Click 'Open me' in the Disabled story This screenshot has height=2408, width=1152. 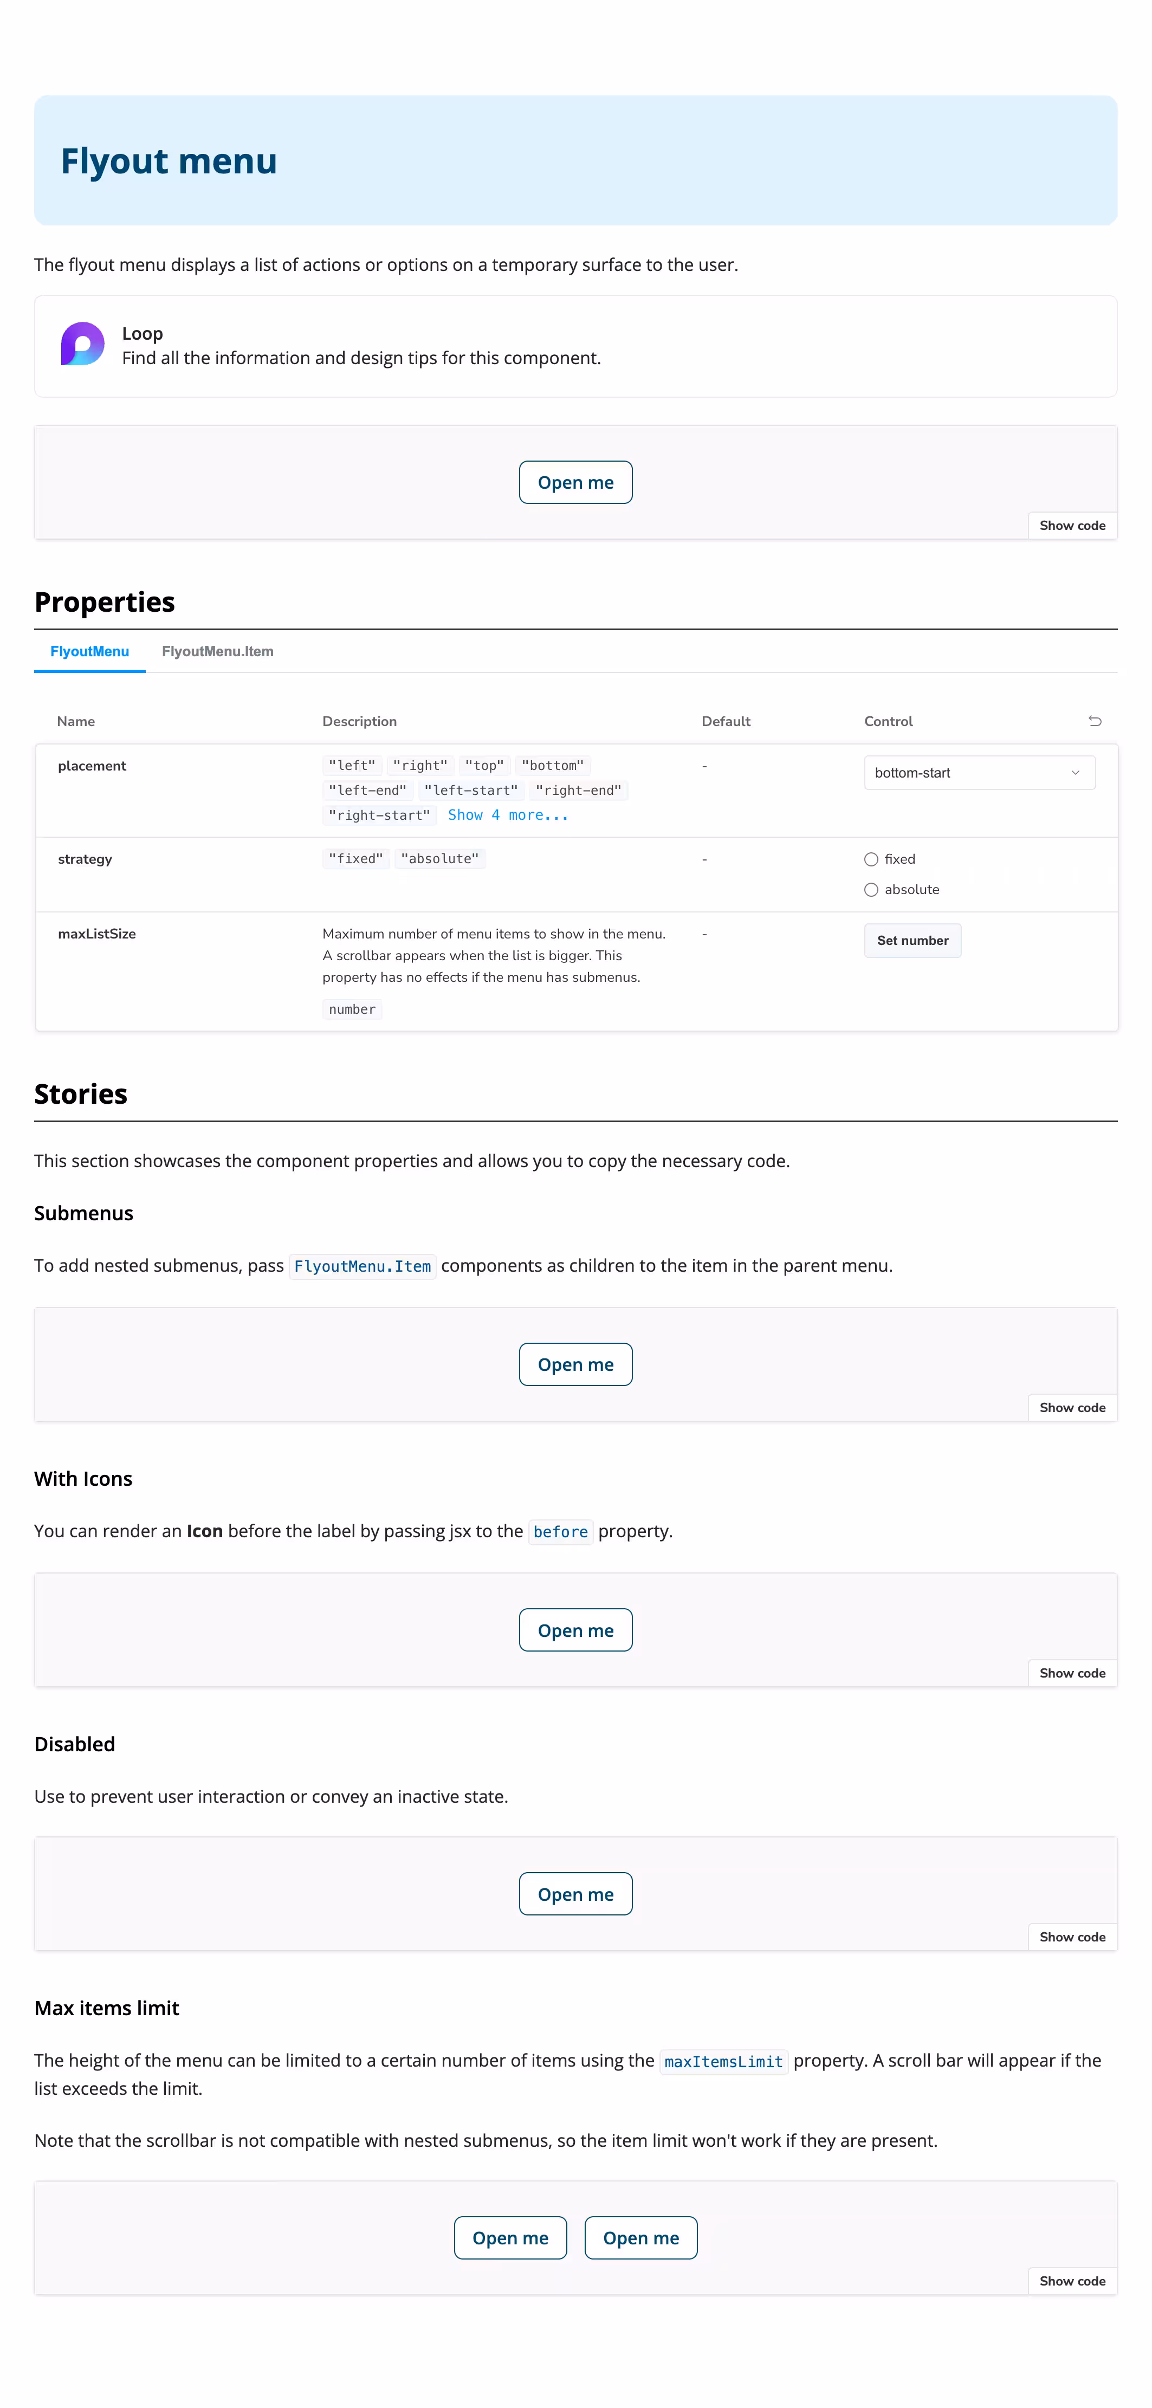click(x=575, y=1894)
